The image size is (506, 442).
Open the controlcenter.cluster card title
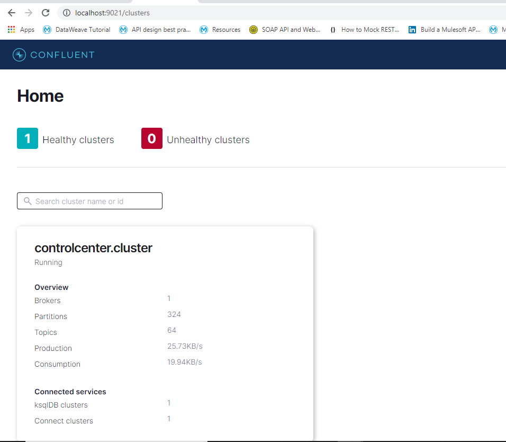[x=93, y=248]
